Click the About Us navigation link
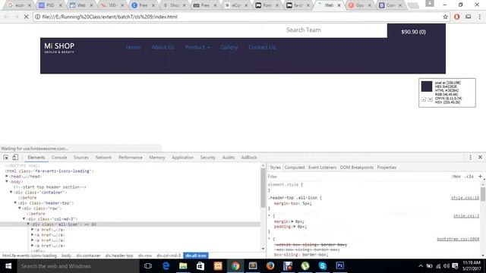The height and width of the screenshot is (273, 486). tap(163, 47)
